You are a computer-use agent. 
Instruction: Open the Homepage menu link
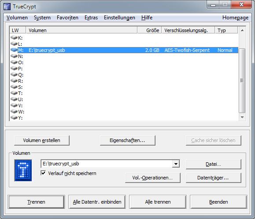coord(235,18)
